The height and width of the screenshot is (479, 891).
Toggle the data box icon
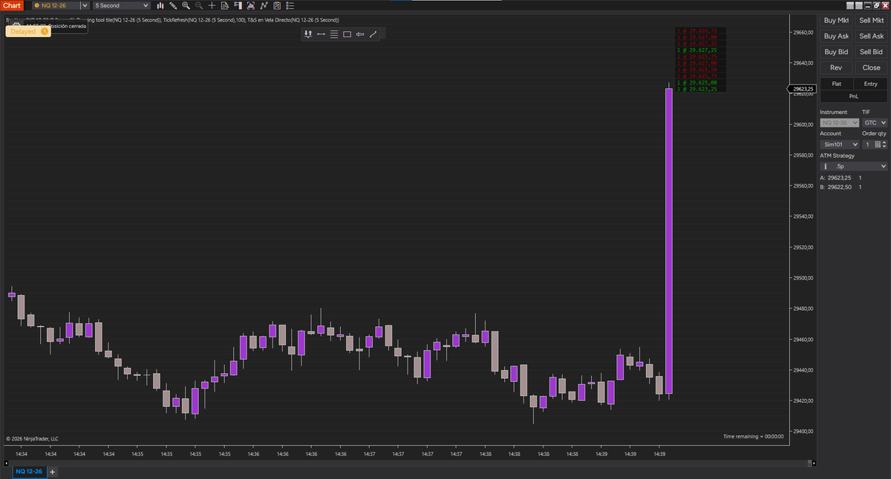click(224, 5)
